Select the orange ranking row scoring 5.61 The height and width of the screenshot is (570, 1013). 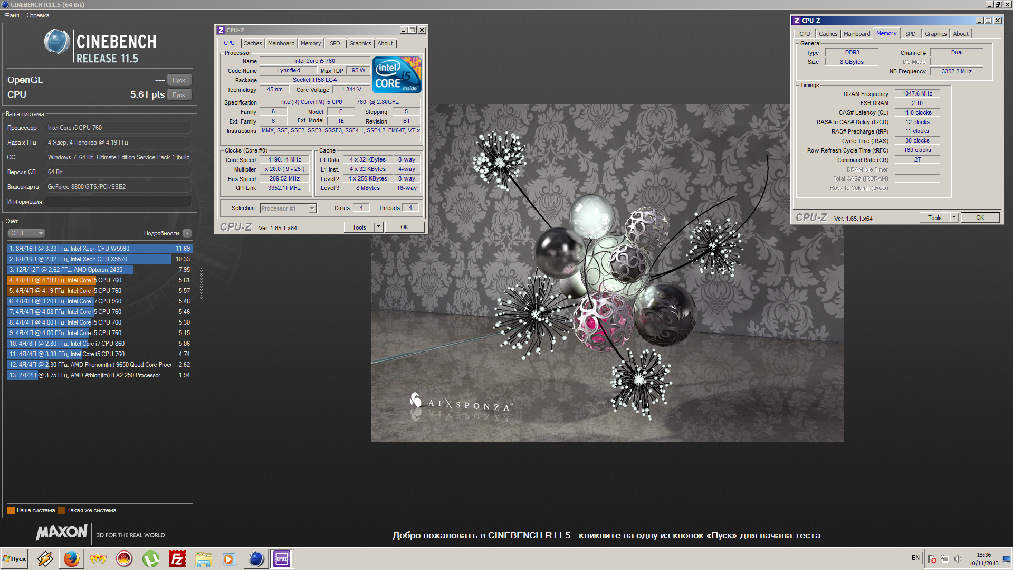click(x=100, y=280)
